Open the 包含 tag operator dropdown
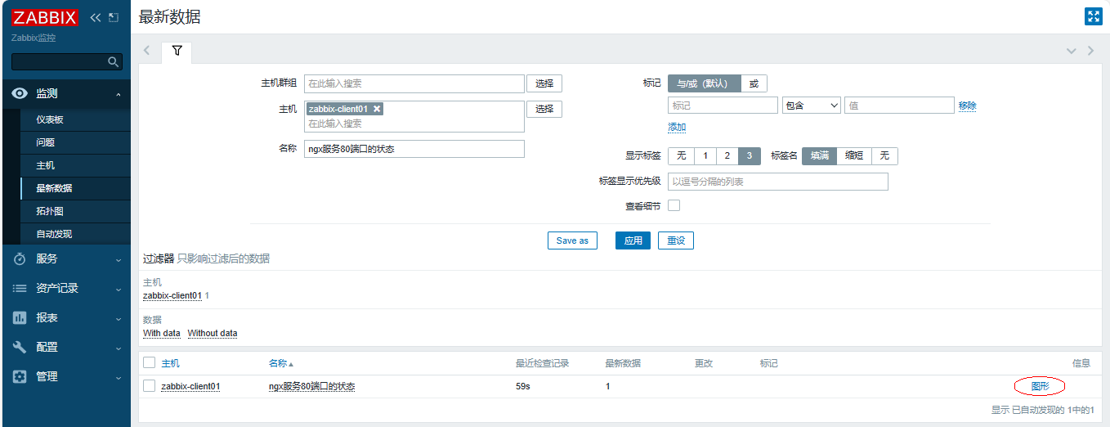The height and width of the screenshot is (427, 1110). pos(811,106)
